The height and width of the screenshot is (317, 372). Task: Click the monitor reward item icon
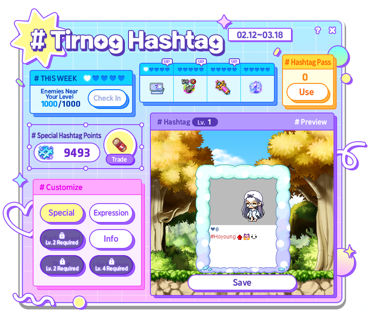click(157, 88)
